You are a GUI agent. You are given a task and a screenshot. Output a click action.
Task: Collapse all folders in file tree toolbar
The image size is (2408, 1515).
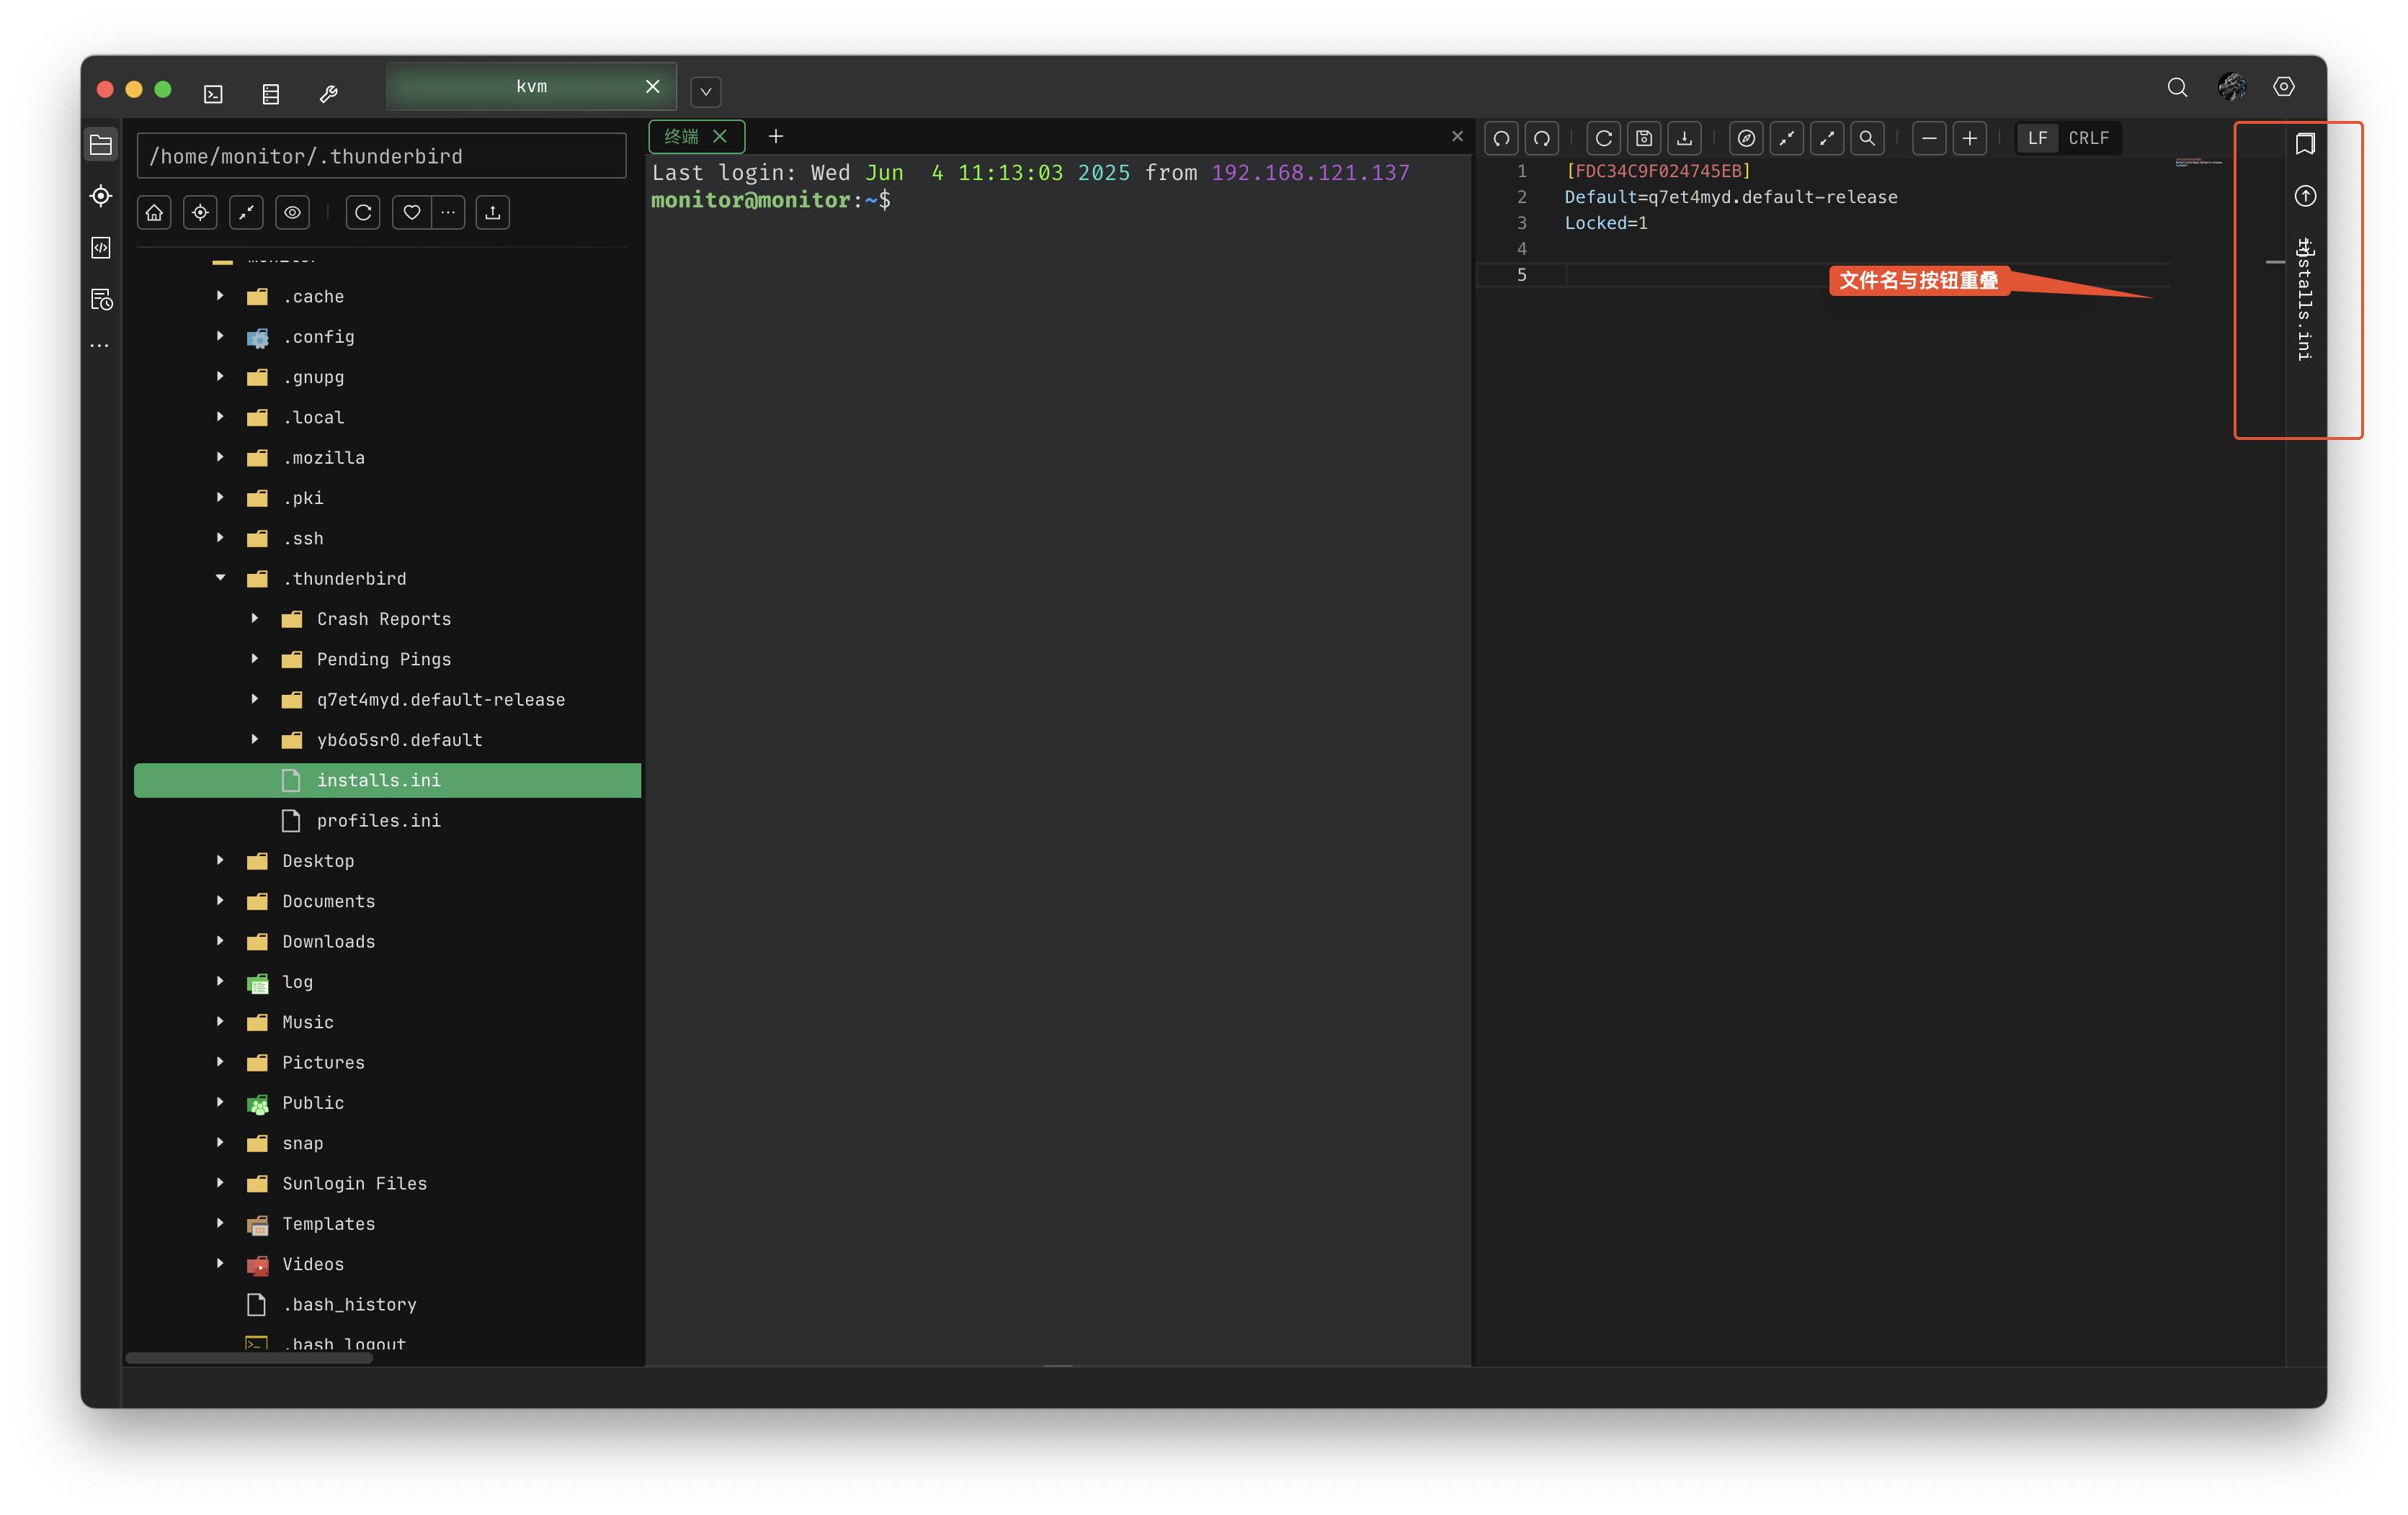click(246, 213)
